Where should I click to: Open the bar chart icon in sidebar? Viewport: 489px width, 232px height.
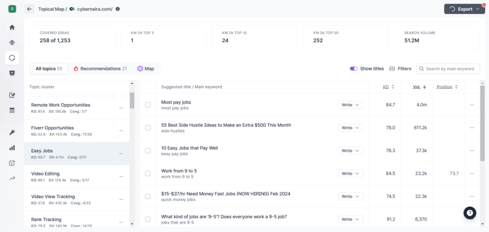(12, 148)
